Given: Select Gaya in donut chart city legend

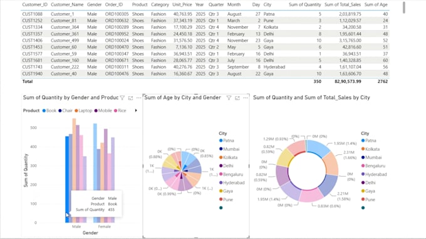Looking at the screenshot, I should 368,191.
